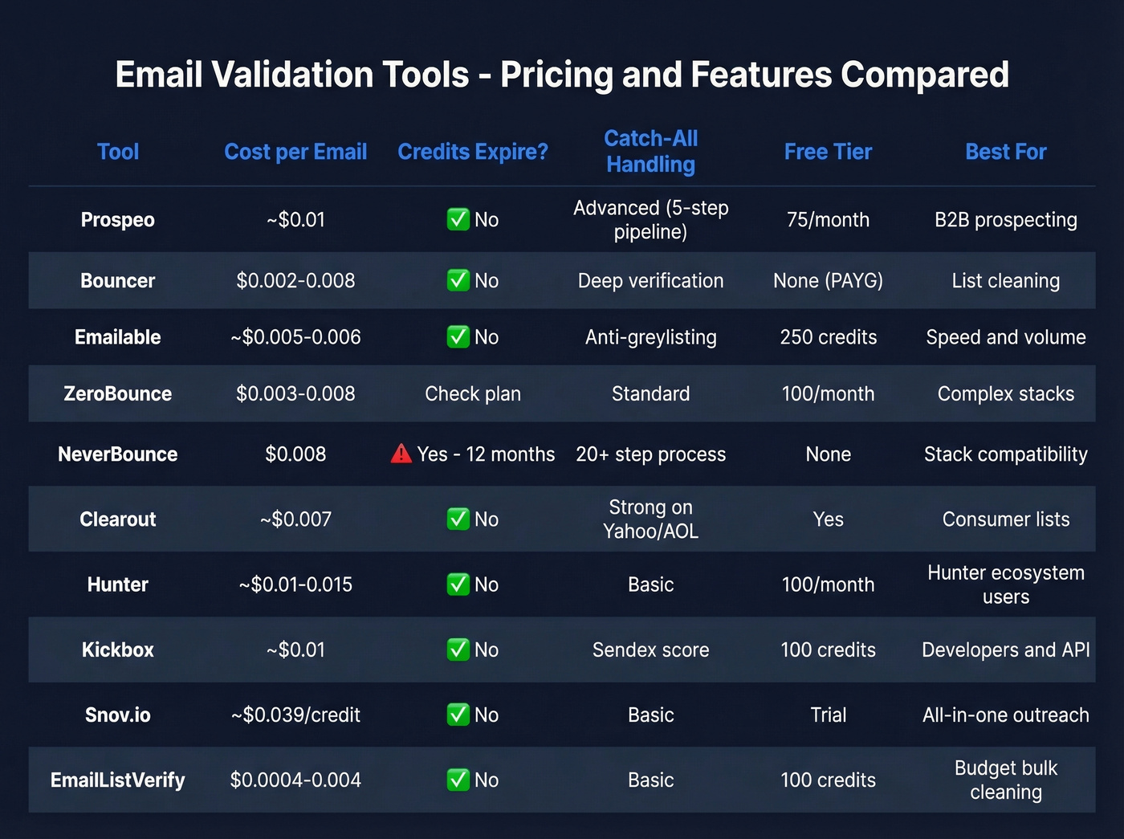Select the 75/month free tier cell

pyautogui.click(x=828, y=219)
